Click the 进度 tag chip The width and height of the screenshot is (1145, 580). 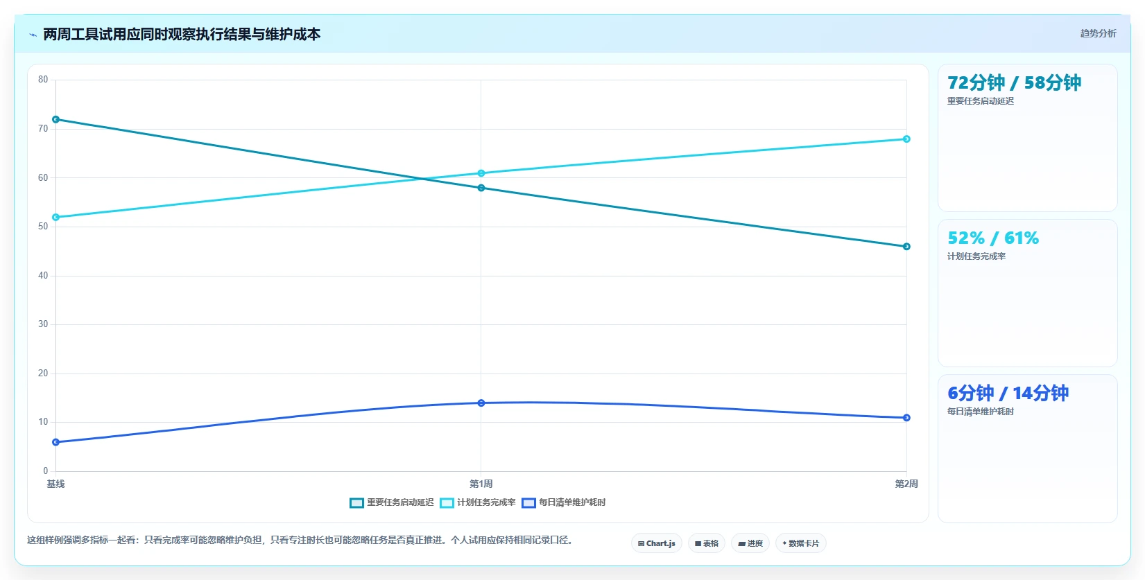pos(750,543)
